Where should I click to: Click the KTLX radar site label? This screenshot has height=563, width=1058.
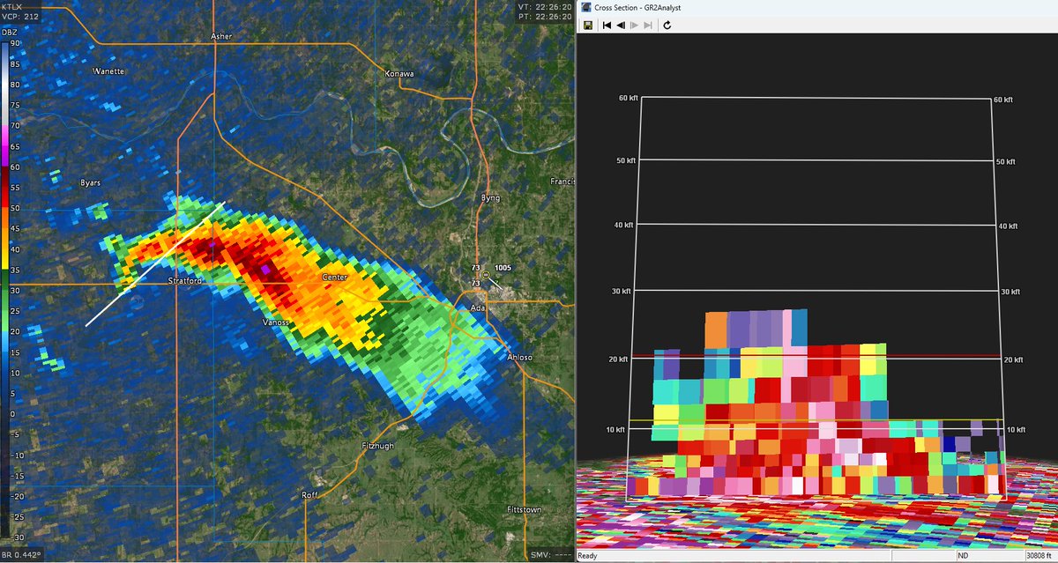[x=11, y=5]
